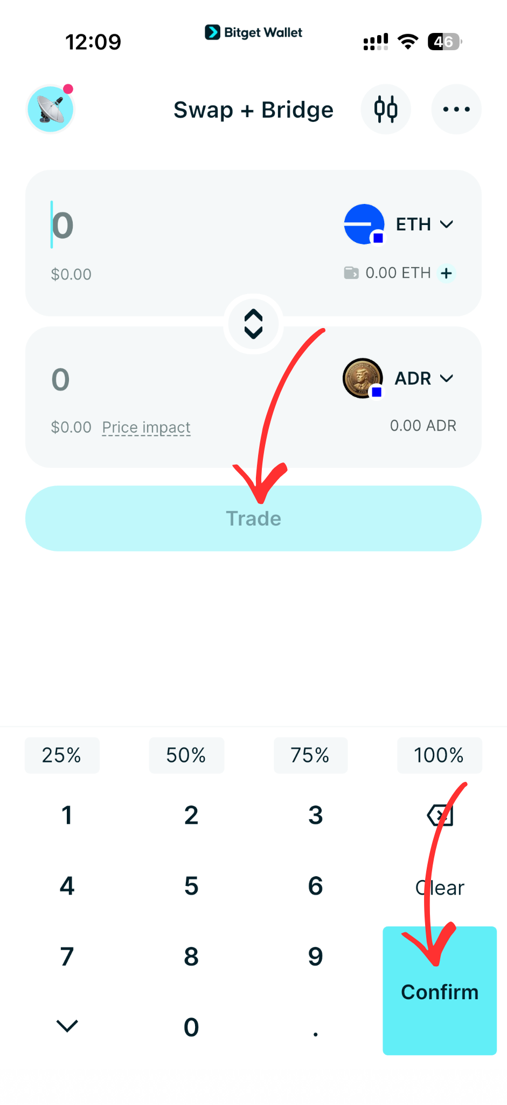The height and width of the screenshot is (1105, 507).
Task: Tap Clear to reset the amount
Action: click(x=439, y=888)
